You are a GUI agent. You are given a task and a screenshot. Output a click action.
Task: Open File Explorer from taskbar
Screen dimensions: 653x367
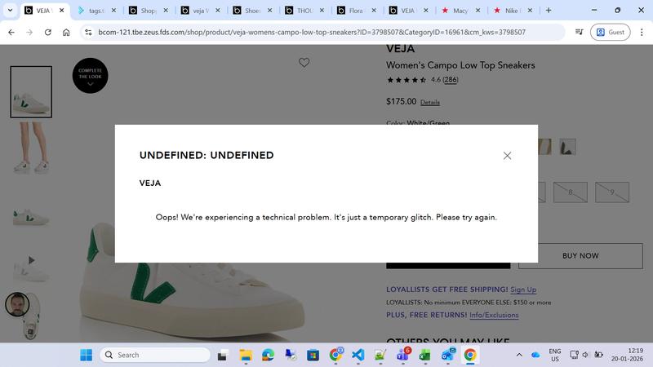pos(246,355)
